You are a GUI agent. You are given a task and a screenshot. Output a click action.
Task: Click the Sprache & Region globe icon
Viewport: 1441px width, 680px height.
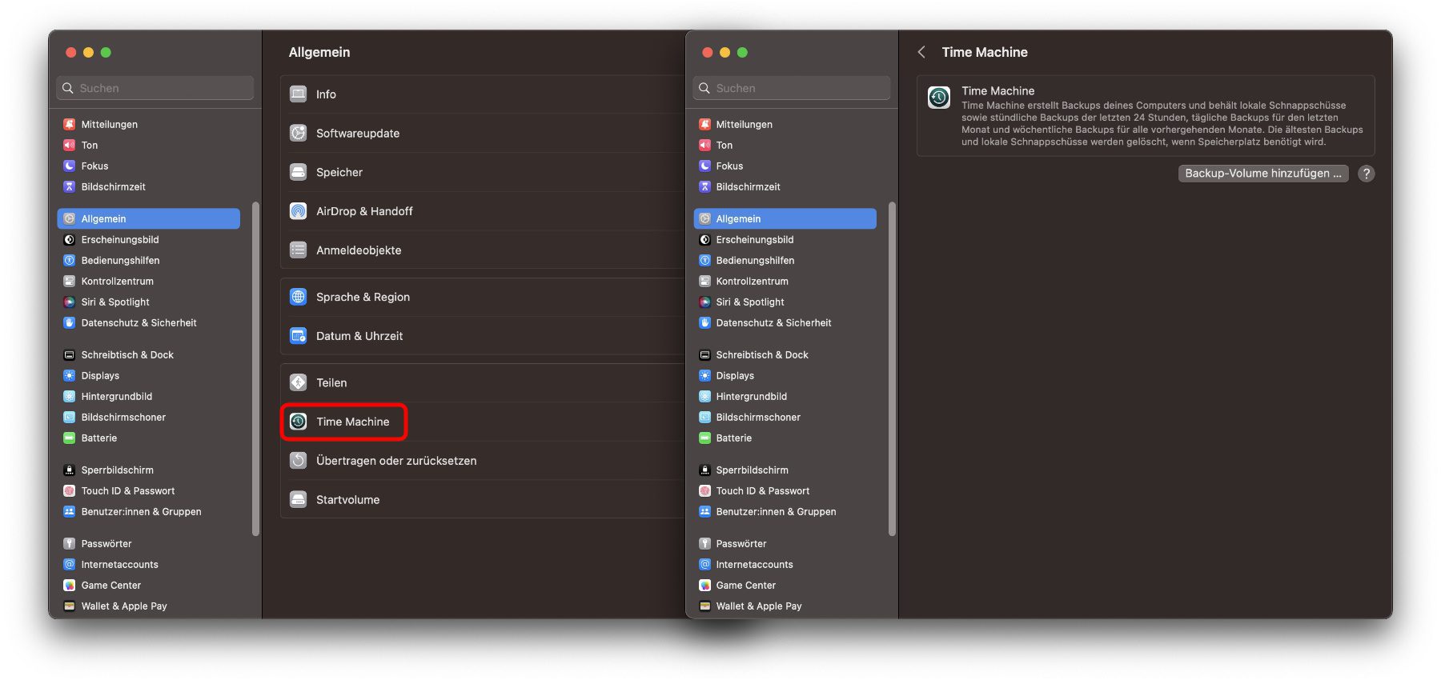(298, 297)
